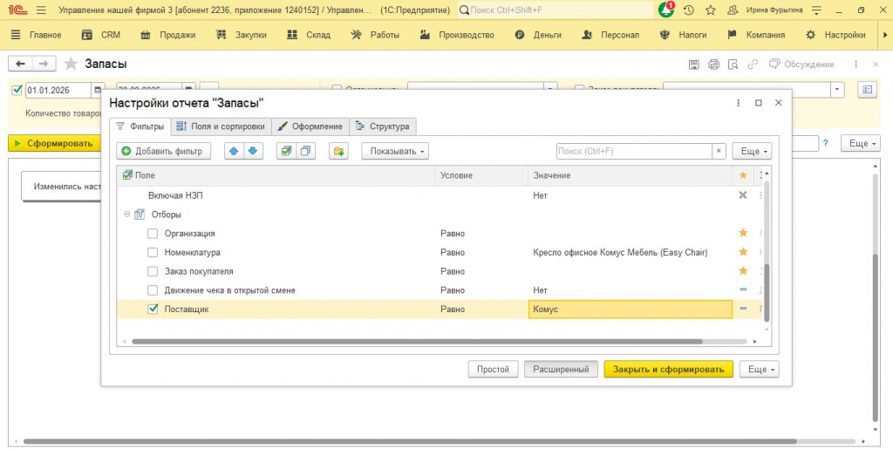Uncheck all filters icon

306,151
